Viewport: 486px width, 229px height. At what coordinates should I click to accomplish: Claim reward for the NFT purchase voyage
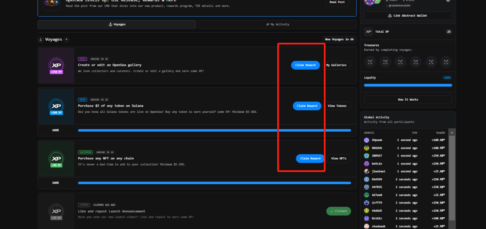point(310,159)
